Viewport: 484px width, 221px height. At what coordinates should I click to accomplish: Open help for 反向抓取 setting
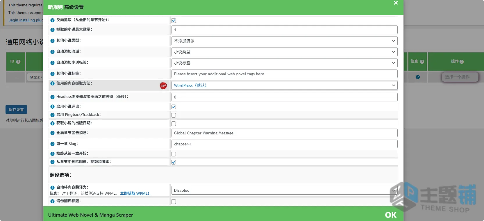point(52,20)
